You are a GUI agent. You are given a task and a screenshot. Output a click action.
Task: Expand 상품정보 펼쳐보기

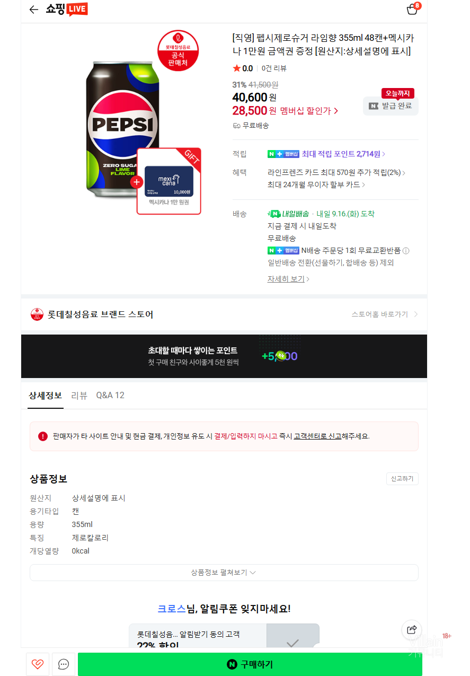click(x=224, y=573)
